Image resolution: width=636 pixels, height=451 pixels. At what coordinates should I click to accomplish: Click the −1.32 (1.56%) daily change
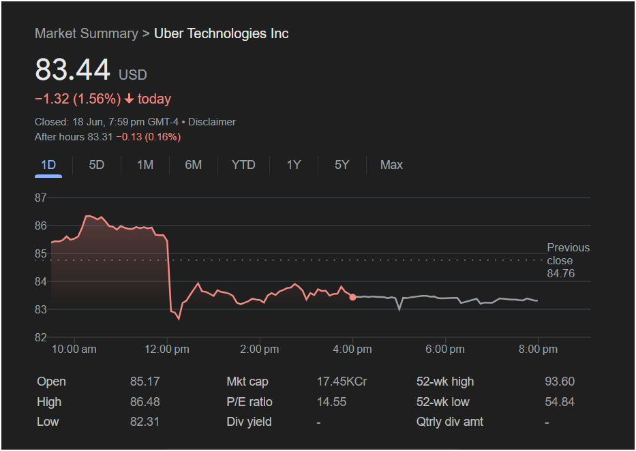[x=78, y=99]
